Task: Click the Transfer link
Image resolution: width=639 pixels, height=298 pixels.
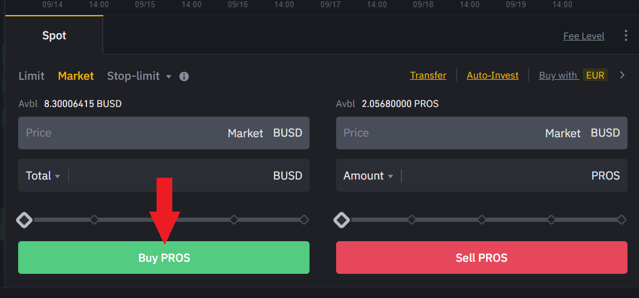Action: [x=428, y=76]
